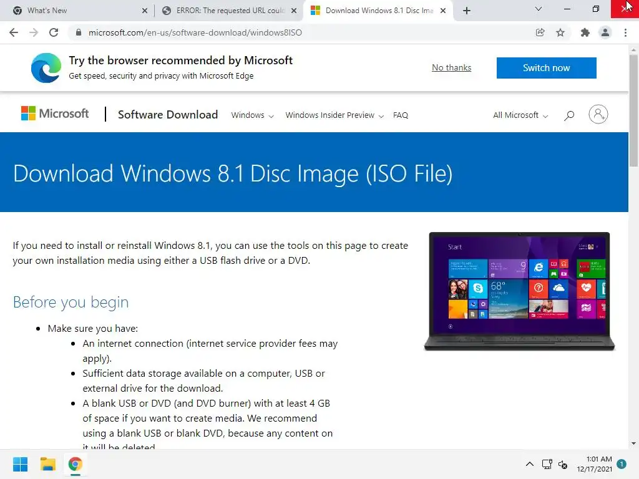
Task: Bookmark this page with the star
Action: coord(560,32)
